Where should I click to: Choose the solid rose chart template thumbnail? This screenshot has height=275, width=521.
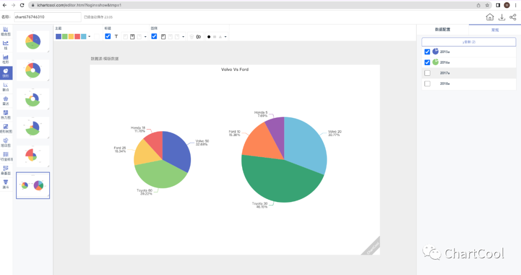33,127
